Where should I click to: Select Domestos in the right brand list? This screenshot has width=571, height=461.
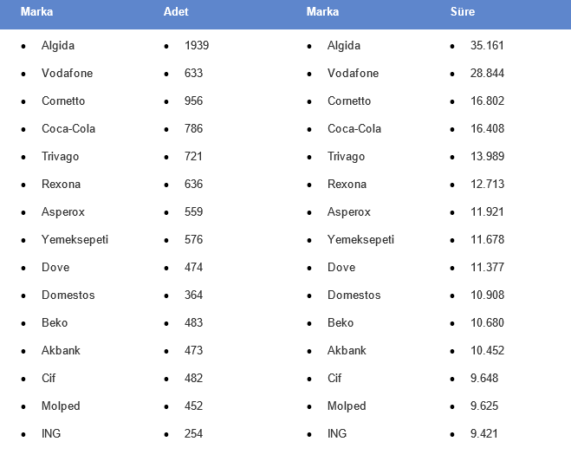354,295
